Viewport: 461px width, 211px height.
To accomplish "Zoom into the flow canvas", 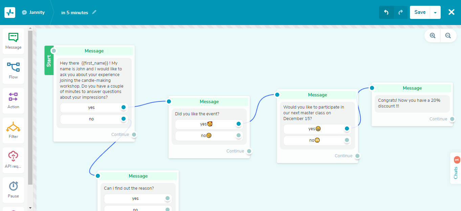I will [432, 36].
